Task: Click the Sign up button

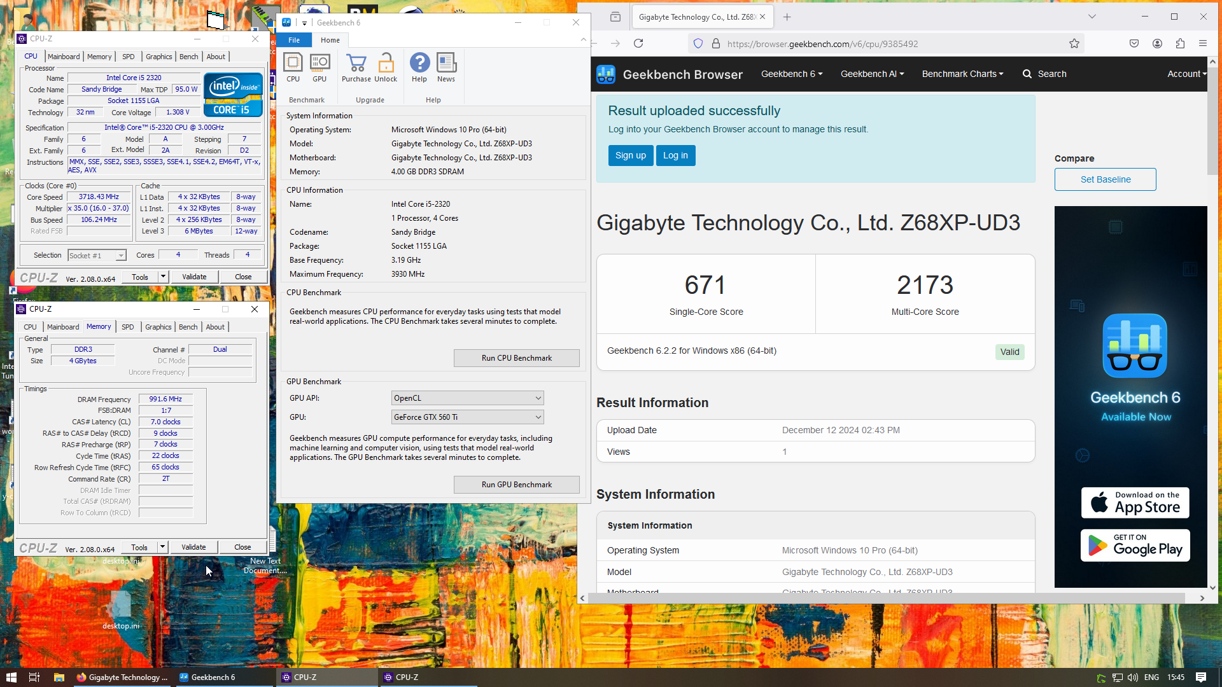Action: click(x=631, y=155)
